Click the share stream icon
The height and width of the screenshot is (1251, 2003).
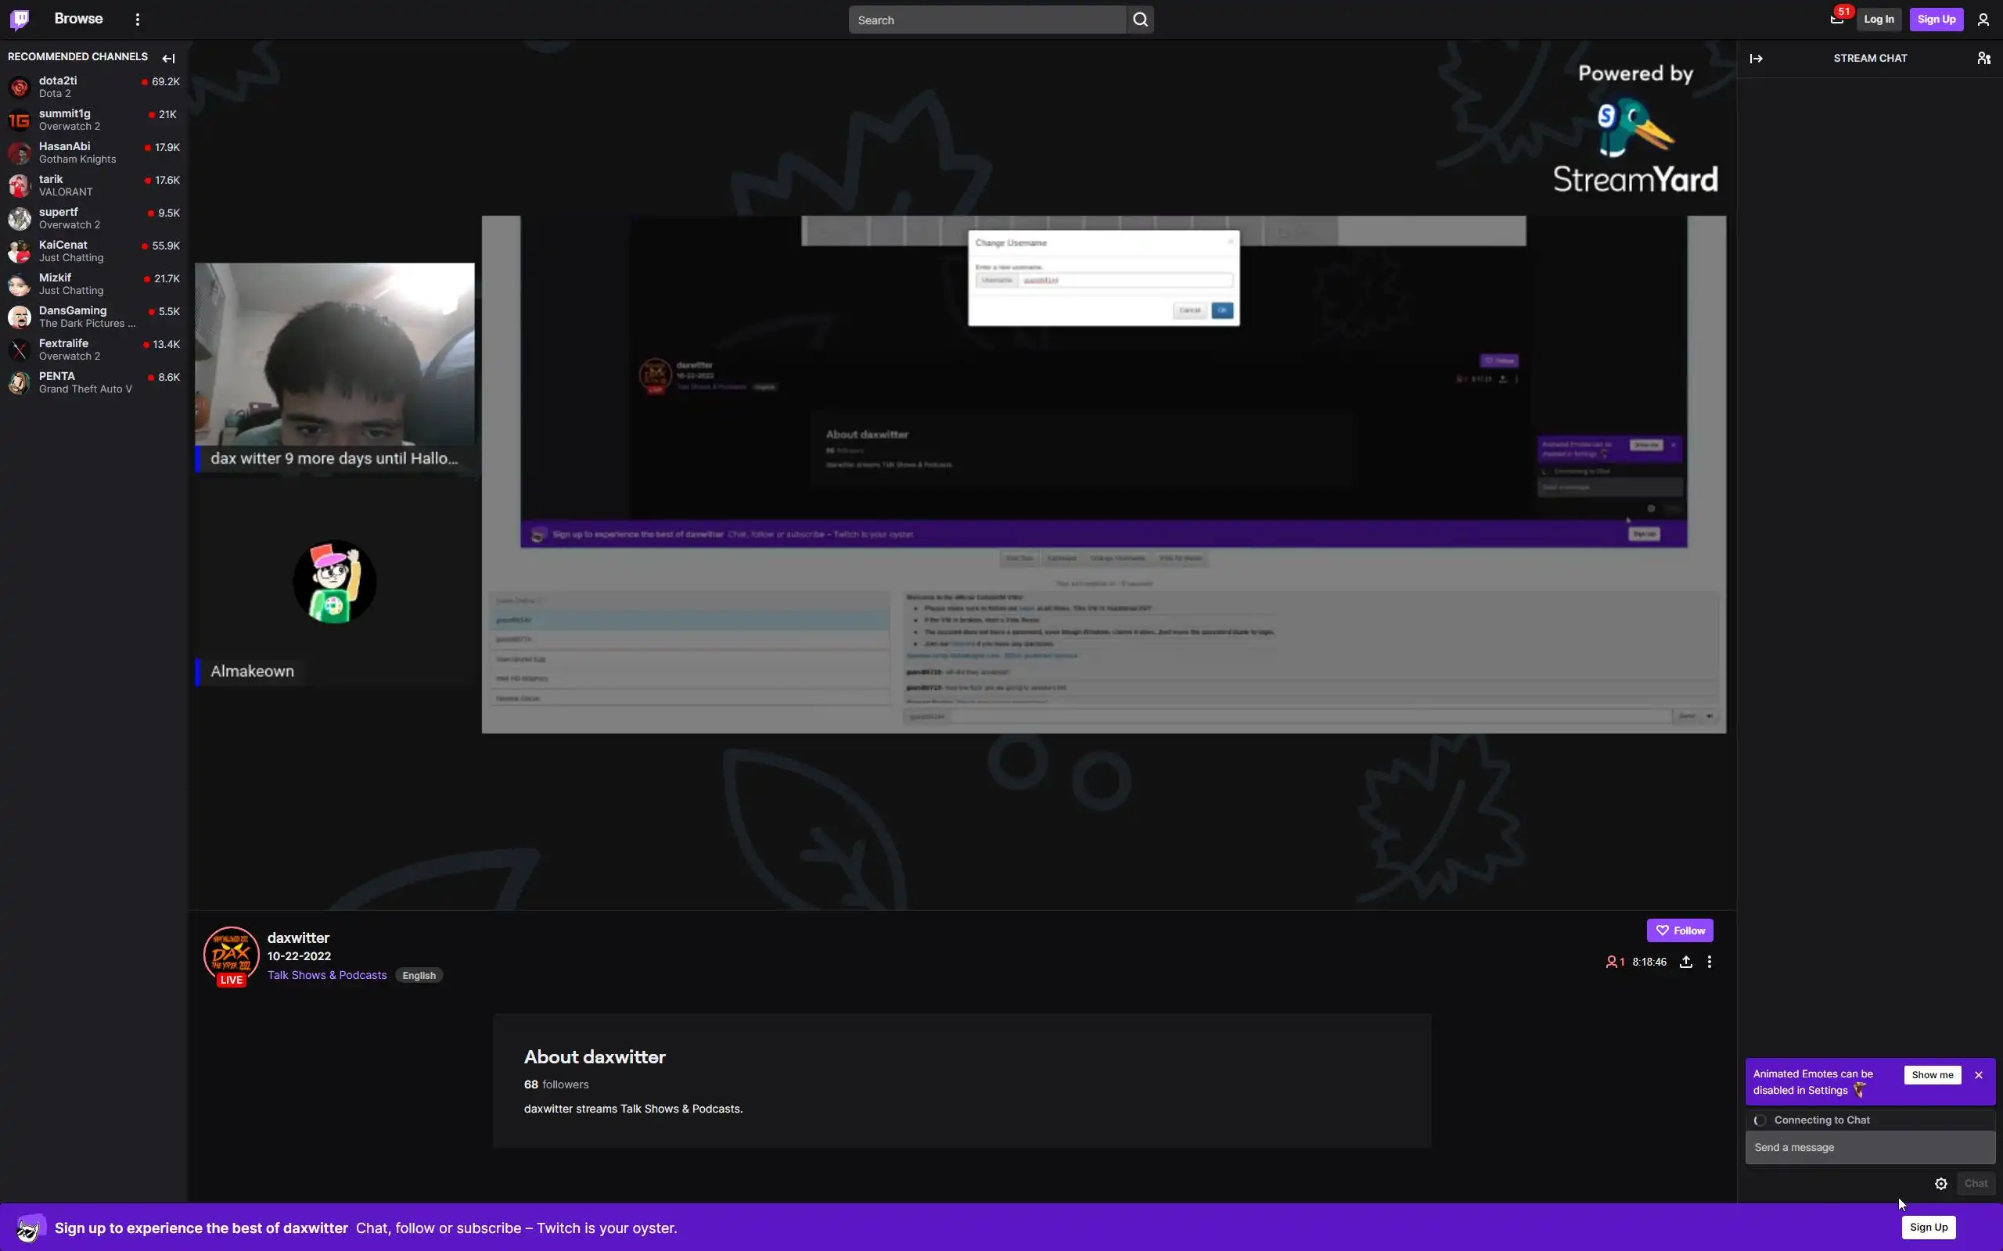coord(1686,962)
